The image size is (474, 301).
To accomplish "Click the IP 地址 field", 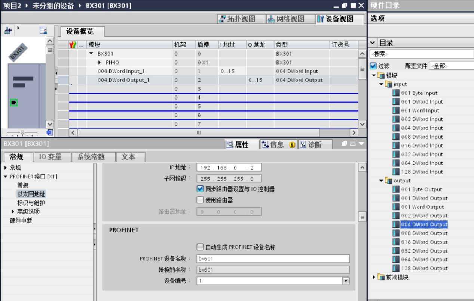I will point(229,167).
